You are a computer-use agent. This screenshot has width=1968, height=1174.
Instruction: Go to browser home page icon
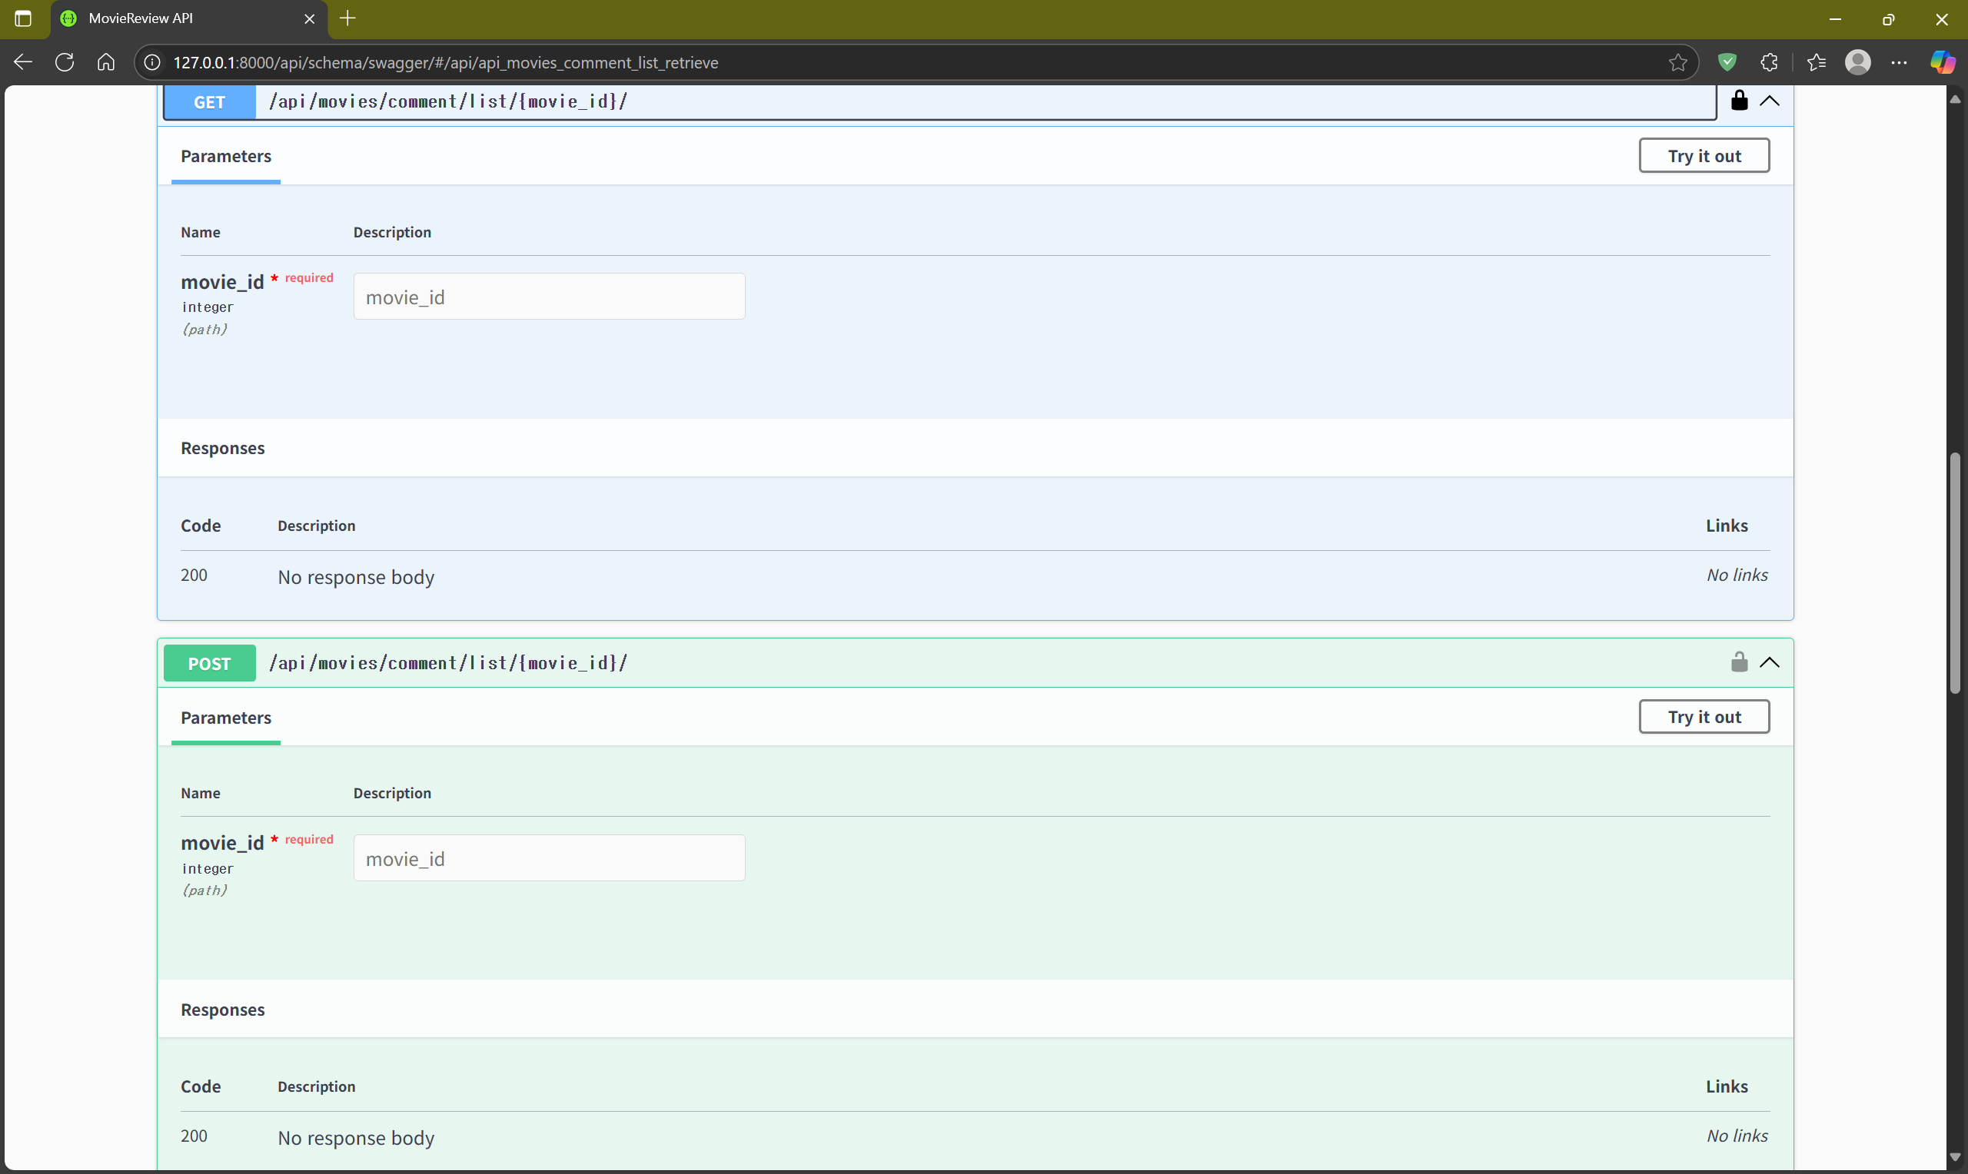(x=106, y=62)
